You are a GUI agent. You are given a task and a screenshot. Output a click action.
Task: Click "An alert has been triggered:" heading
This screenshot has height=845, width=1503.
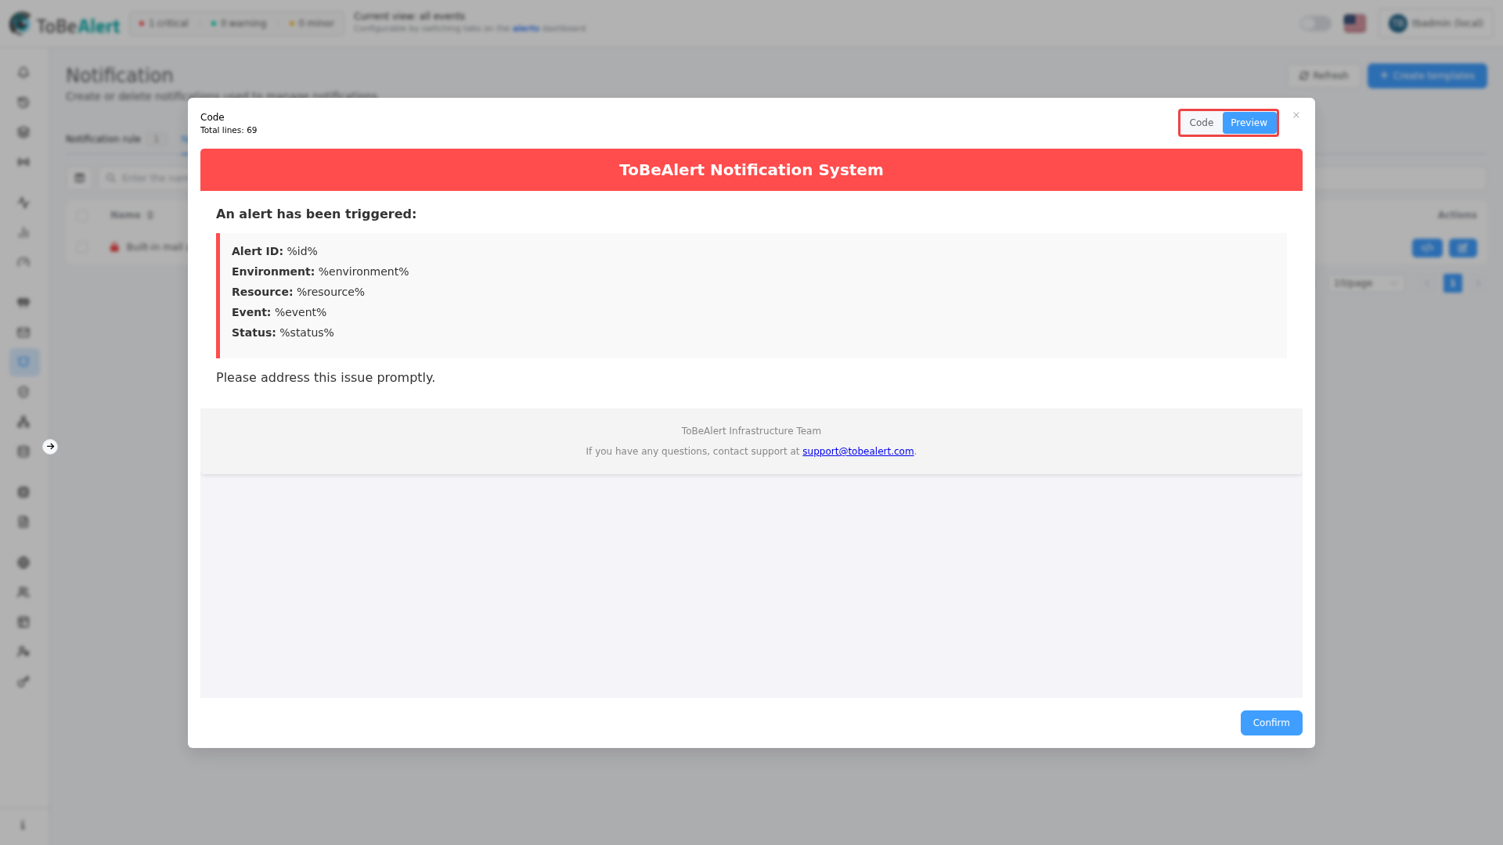click(316, 214)
